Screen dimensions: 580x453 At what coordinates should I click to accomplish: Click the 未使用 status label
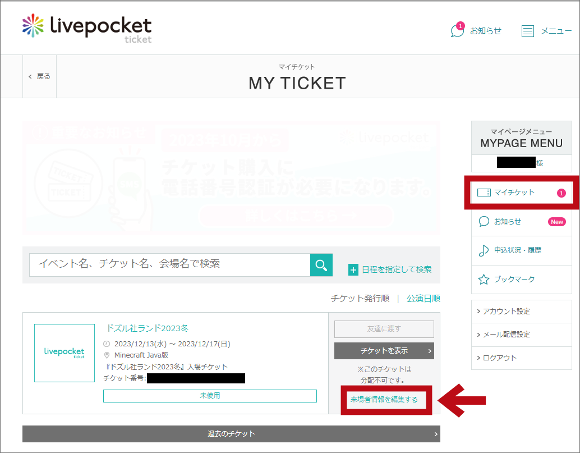210,396
